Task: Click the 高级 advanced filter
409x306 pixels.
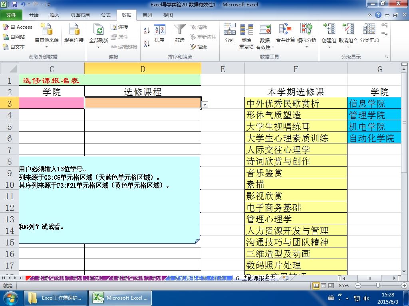Action: (199, 47)
